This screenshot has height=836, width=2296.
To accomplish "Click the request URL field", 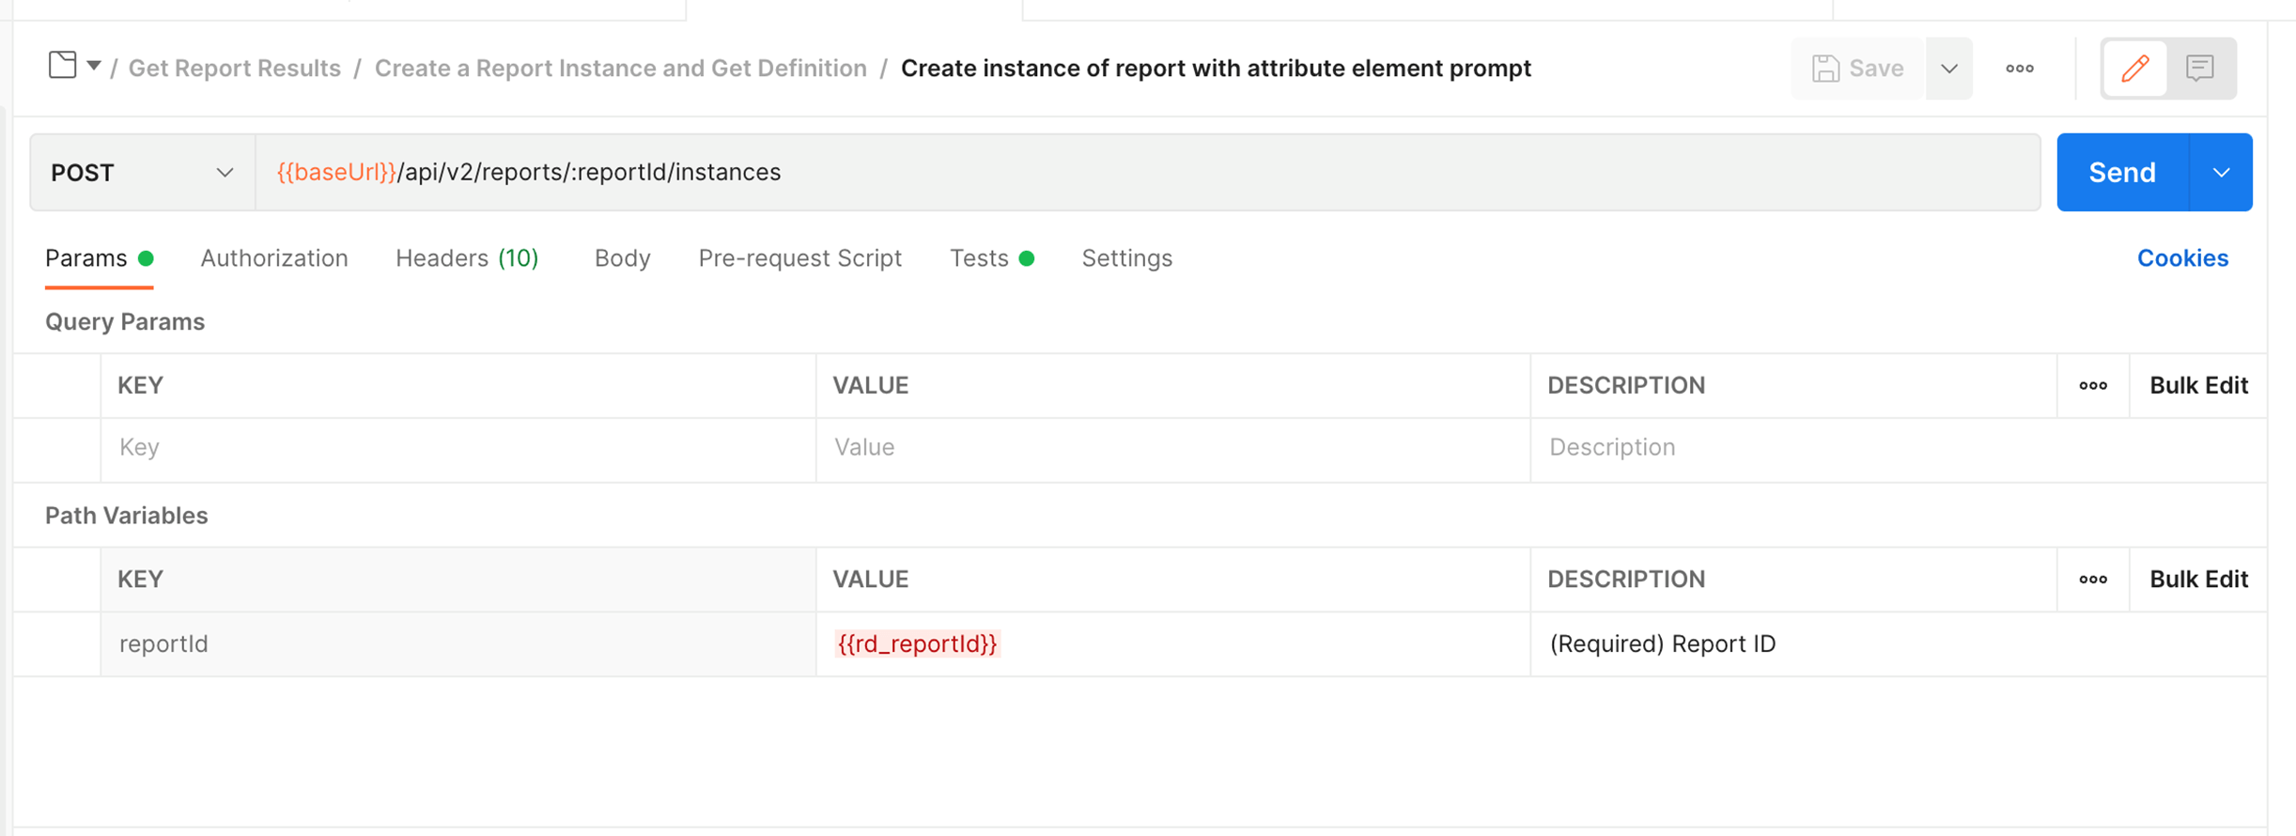I will [x=1127, y=173].
